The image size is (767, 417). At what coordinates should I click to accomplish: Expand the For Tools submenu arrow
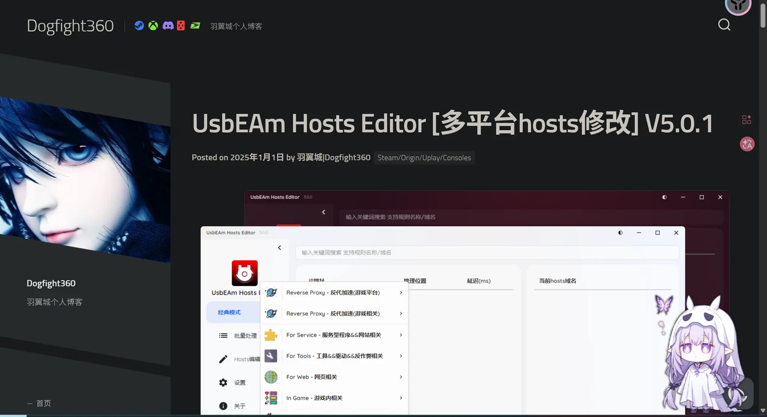[401, 356]
